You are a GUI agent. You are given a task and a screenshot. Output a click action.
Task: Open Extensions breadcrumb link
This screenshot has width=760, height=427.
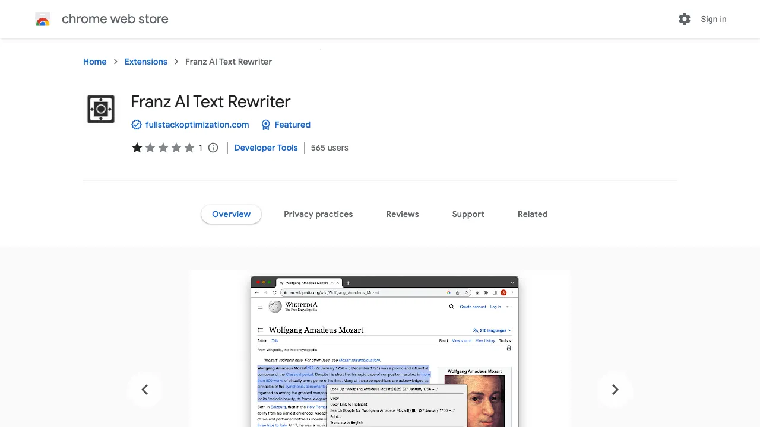[x=146, y=62]
